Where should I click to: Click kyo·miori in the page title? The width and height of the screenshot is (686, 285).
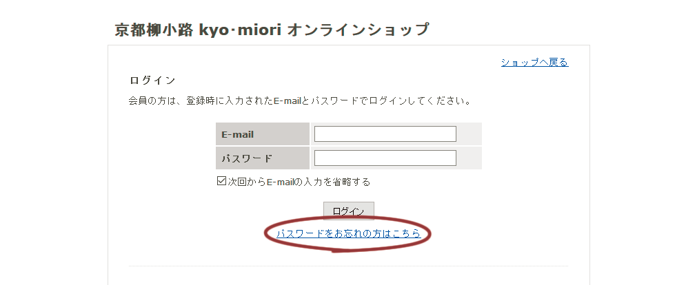240,30
